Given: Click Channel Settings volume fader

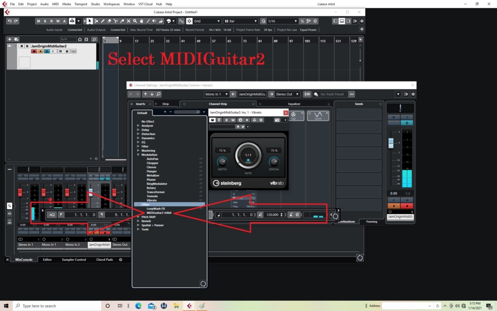Looking at the screenshot, I should click(391, 143).
